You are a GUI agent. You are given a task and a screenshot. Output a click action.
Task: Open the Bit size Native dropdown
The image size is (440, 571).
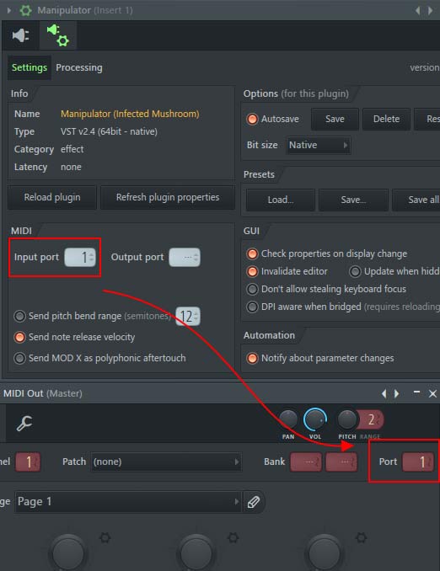tap(319, 146)
